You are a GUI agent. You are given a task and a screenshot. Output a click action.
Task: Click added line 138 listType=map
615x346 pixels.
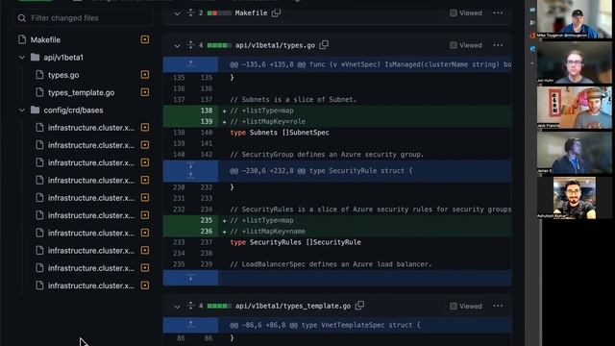pos(337,111)
